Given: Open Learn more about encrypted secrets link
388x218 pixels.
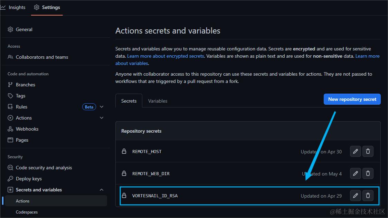Looking at the screenshot, I should 165,56.
